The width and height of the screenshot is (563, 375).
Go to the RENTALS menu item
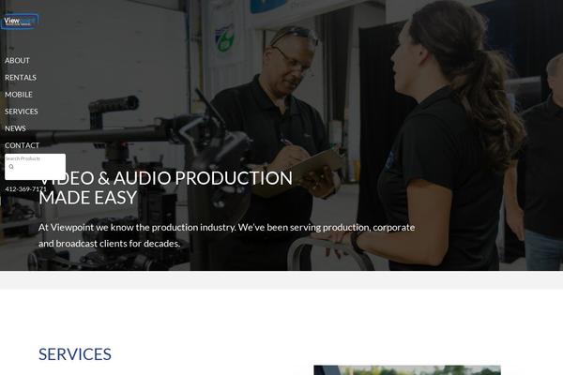pyautogui.click(x=21, y=78)
